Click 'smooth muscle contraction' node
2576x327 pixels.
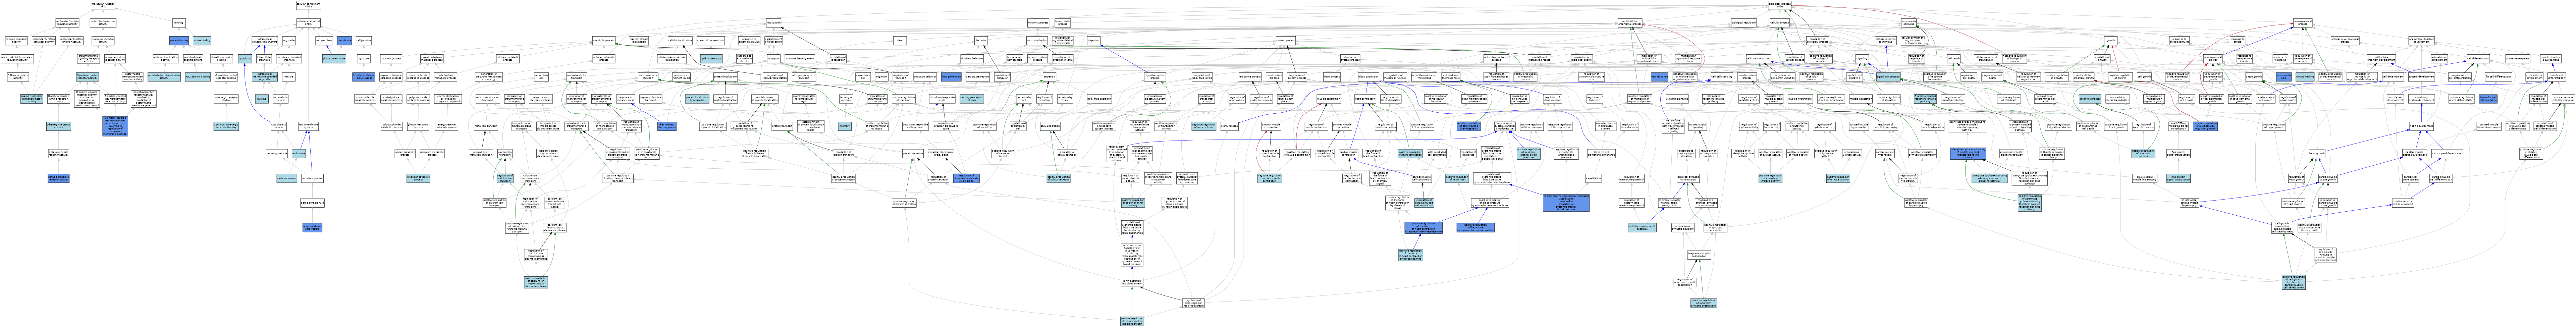[1271, 126]
